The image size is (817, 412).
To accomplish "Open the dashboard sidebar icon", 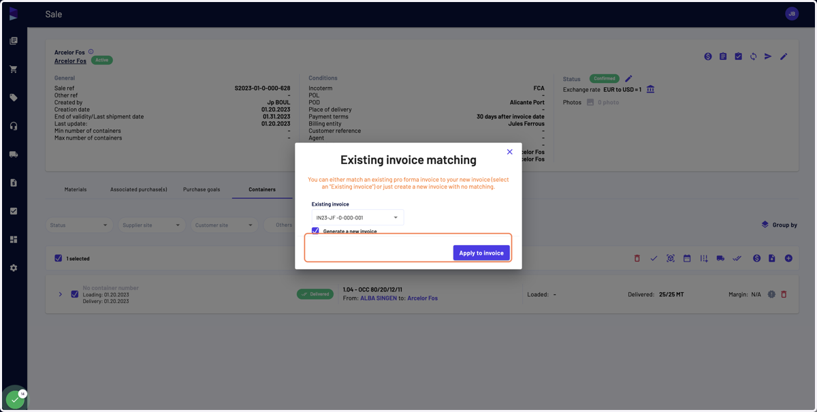I will (x=14, y=240).
